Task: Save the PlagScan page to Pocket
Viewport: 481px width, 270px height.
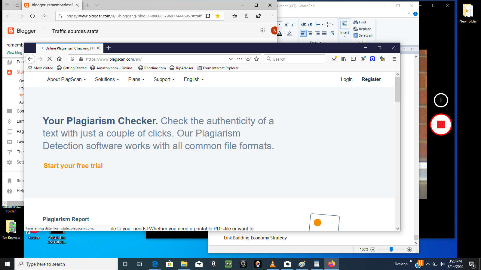Action: [248, 59]
